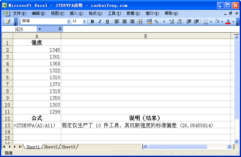Toggle Italic formatting
The image size is (241, 157).
pyautogui.click(x=100, y=22)
